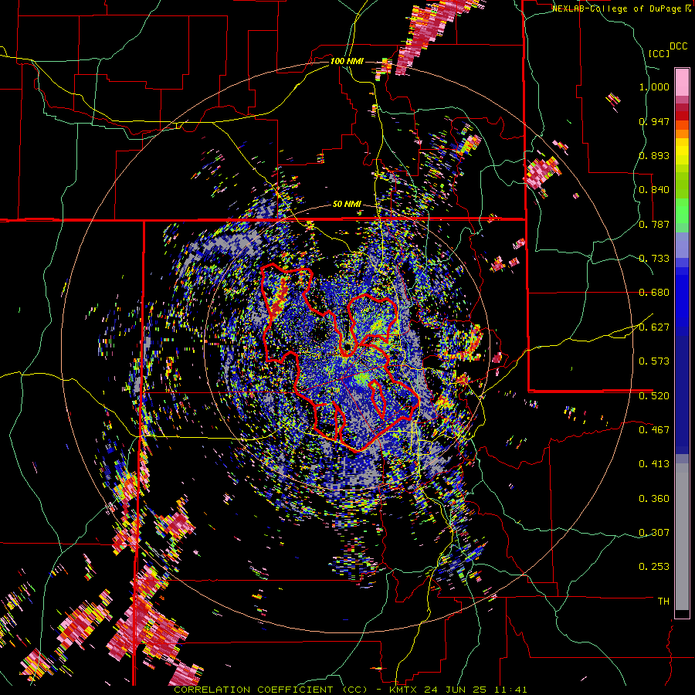Viewport: 695px width, 695px height.
Task: Select the 0.627 scale value
Action: point(654,327)
